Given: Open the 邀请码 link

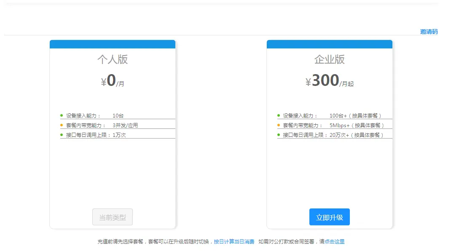Looking at the screenshot, I should click(x=429, y=32).
